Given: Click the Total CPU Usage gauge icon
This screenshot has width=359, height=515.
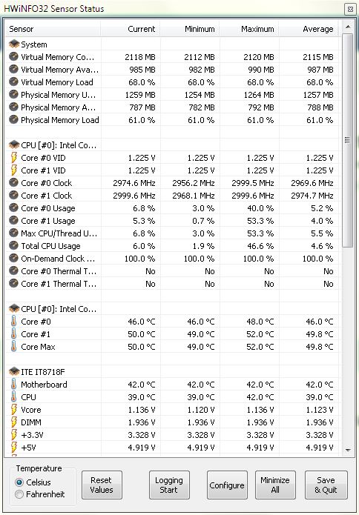Looking at the screenshot, I should 13,246.
